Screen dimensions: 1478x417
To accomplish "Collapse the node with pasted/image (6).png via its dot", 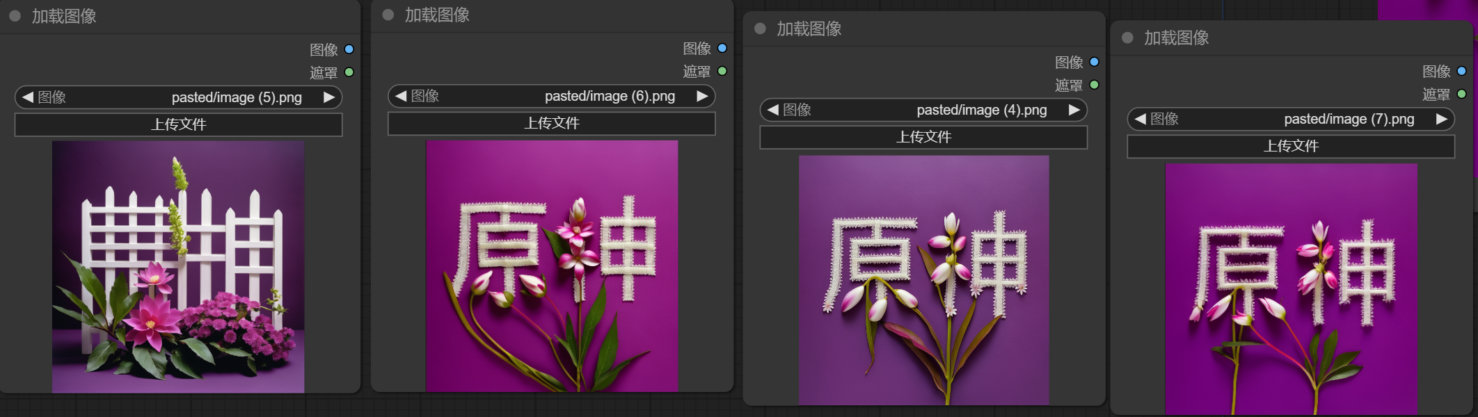I will [388, 15].
